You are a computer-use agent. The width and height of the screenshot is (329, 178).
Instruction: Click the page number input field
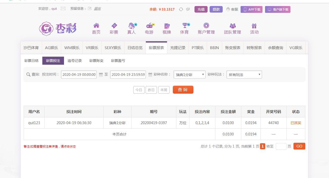coord(281,146)
